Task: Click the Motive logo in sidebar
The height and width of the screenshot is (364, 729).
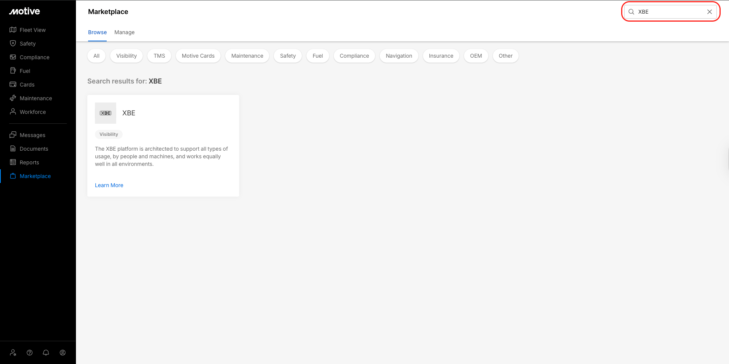Action: 25,11
